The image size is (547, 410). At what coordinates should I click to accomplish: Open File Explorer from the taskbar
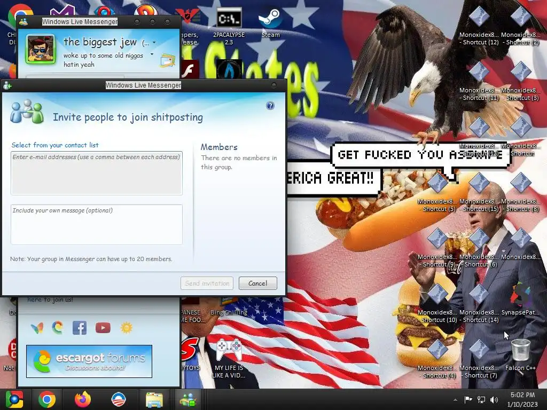(x=154, y=400)
